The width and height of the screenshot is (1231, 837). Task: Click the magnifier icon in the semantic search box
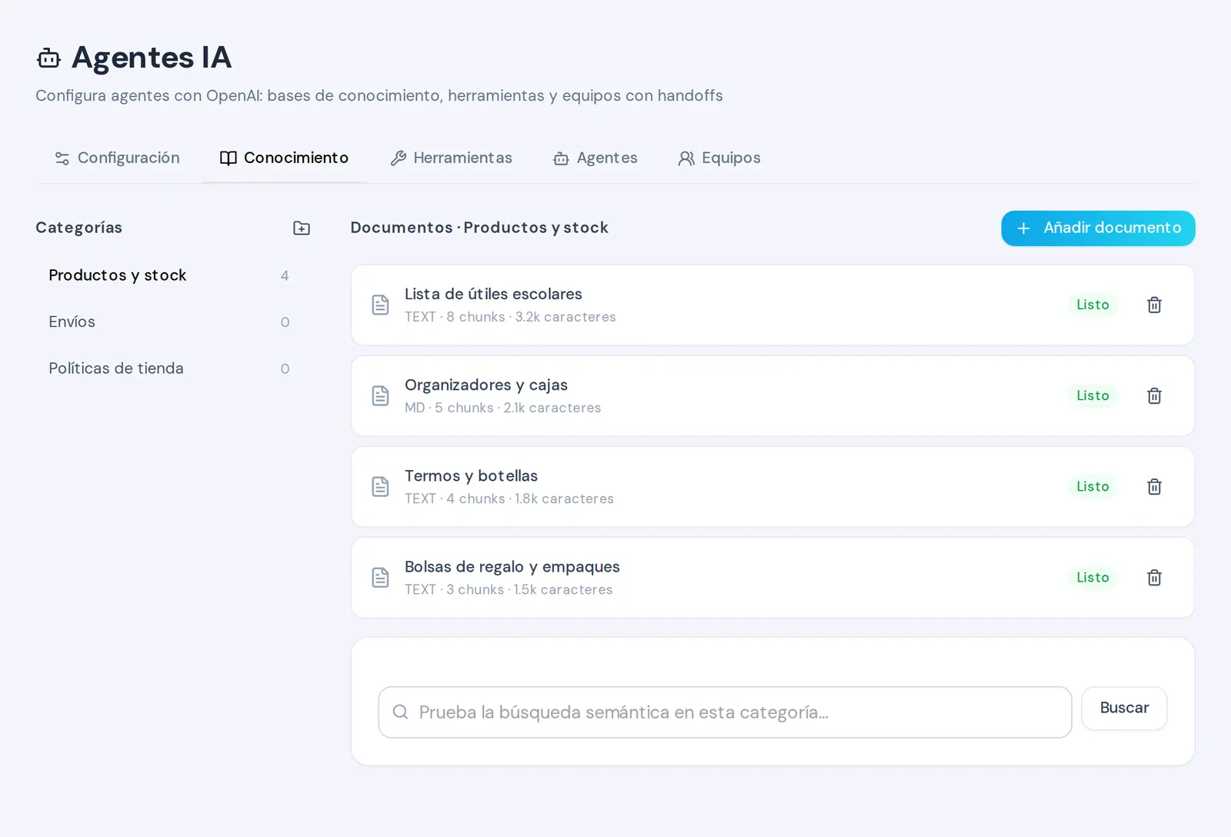400,712
